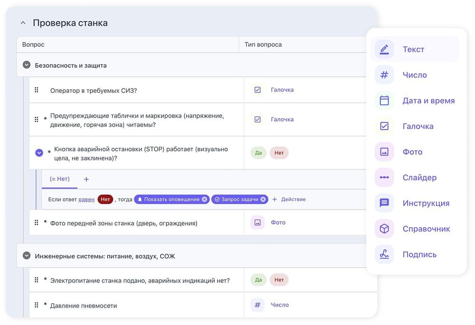The height and width of the screenshot is (325, 475).
Task: Click checkbox icon in 'Предупреждающие таблички' row
Action: [257, 119]
